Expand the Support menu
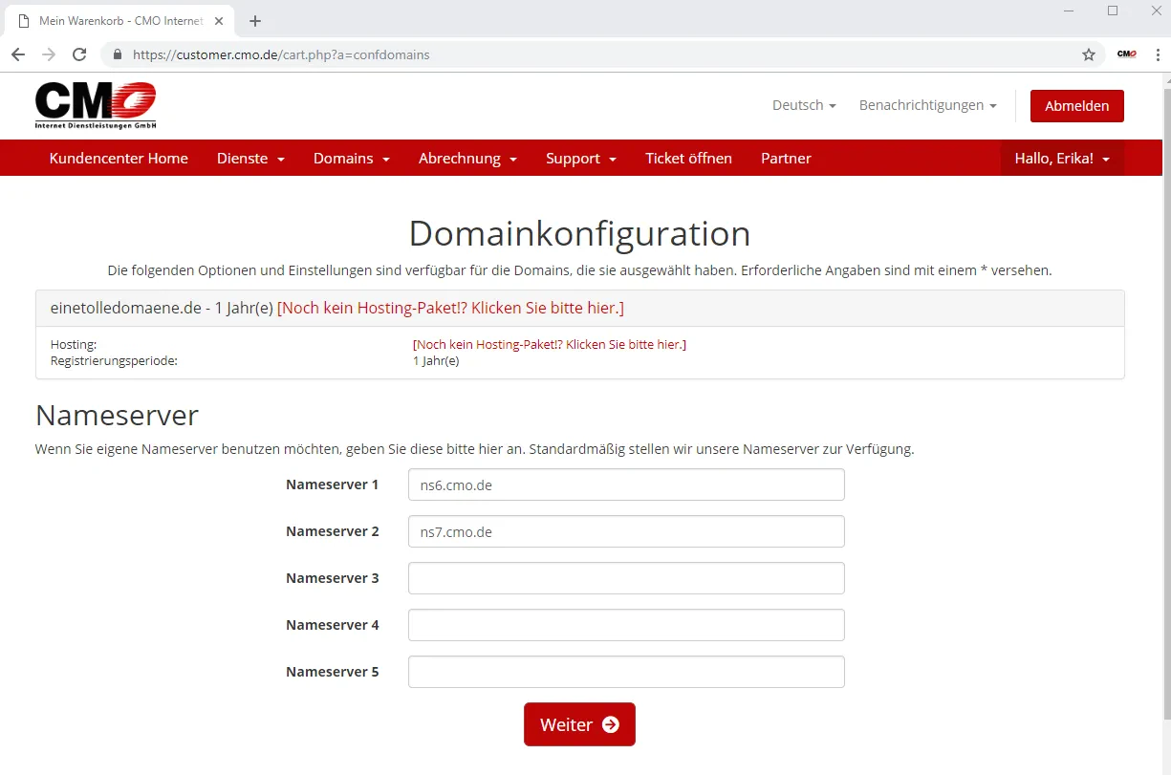Screen dimensions: 1171x775 point(580,158)
